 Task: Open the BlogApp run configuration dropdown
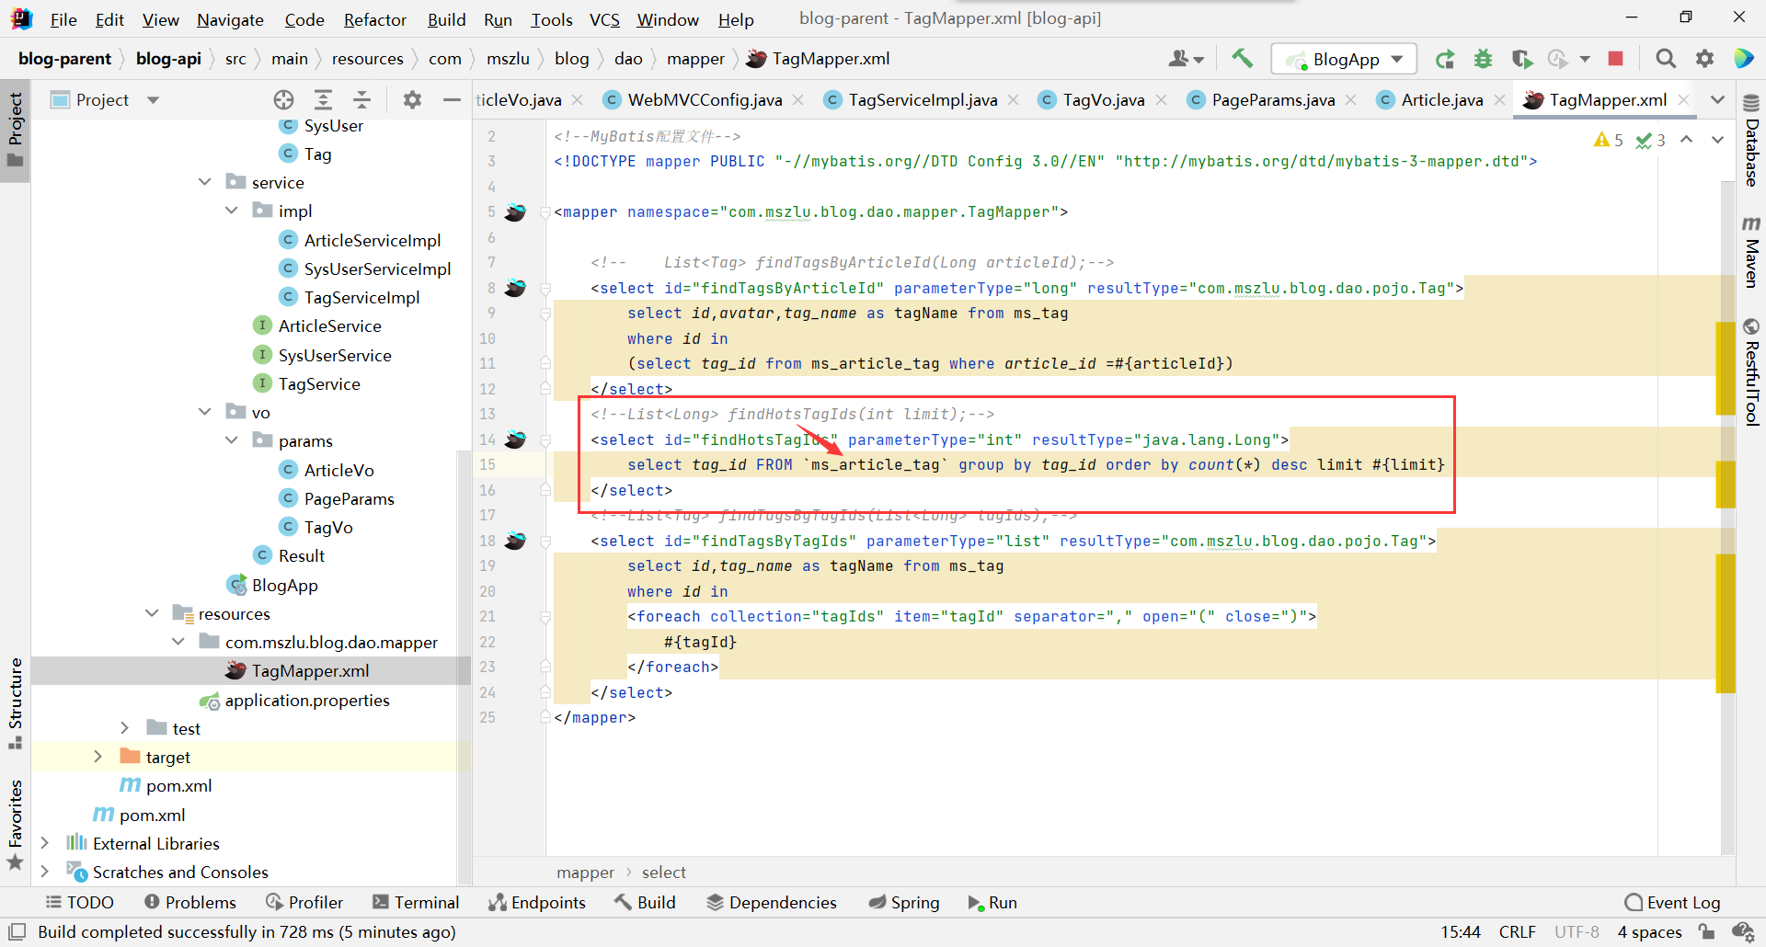(x=1345, y=59)
